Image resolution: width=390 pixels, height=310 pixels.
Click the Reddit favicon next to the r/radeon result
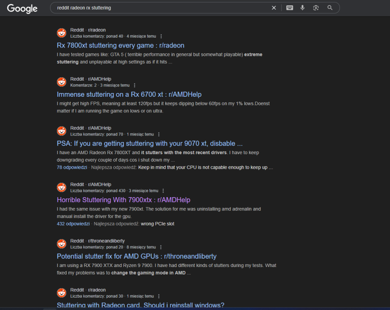click(x=61, y=33)
